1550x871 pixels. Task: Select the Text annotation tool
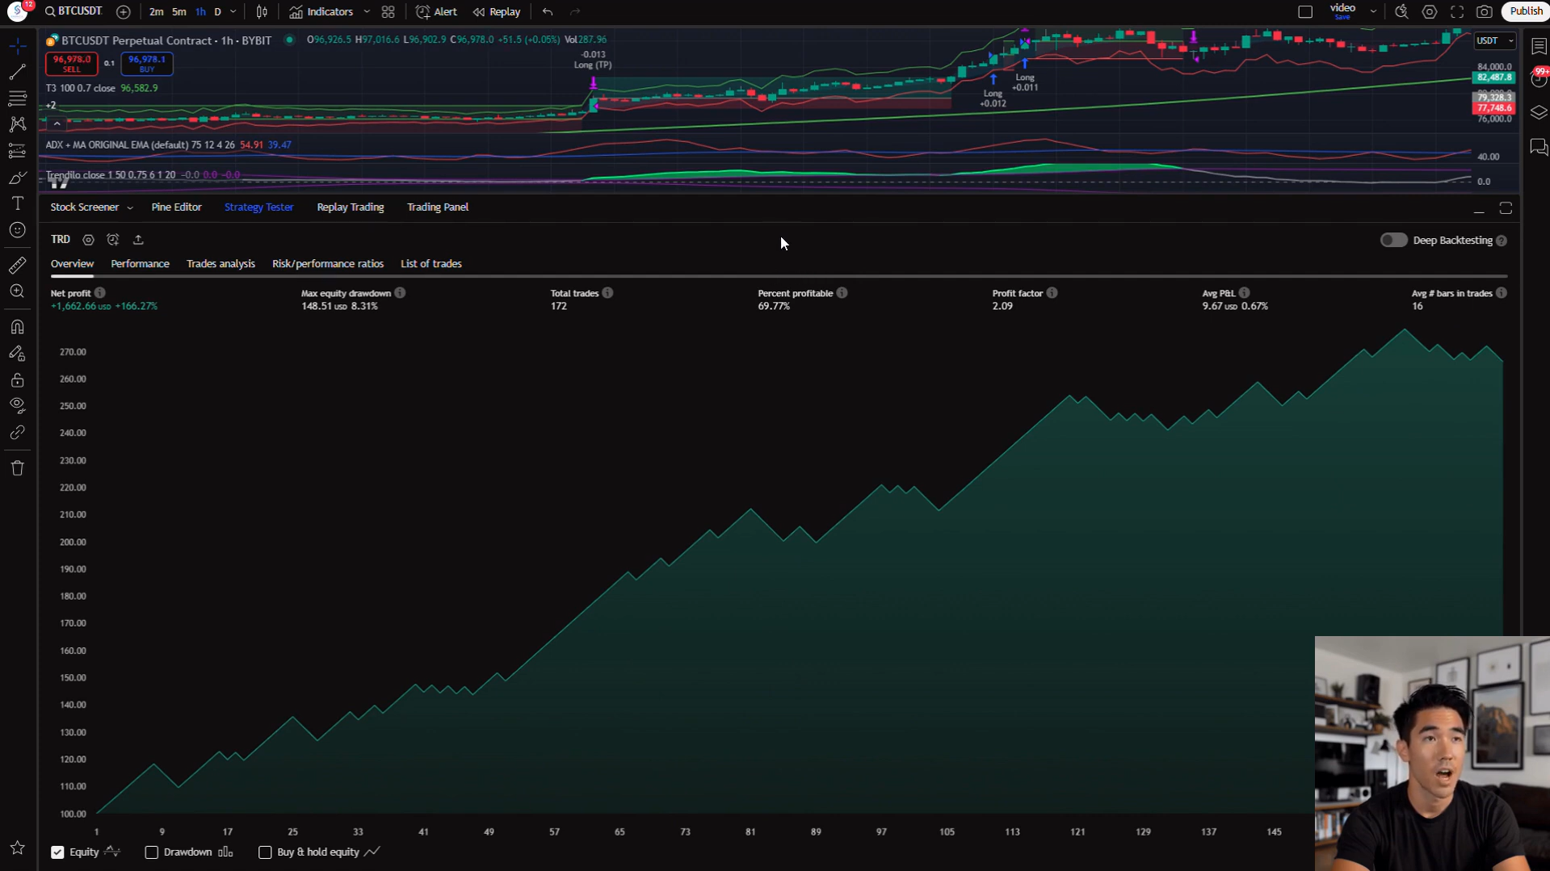coord(17,203)
